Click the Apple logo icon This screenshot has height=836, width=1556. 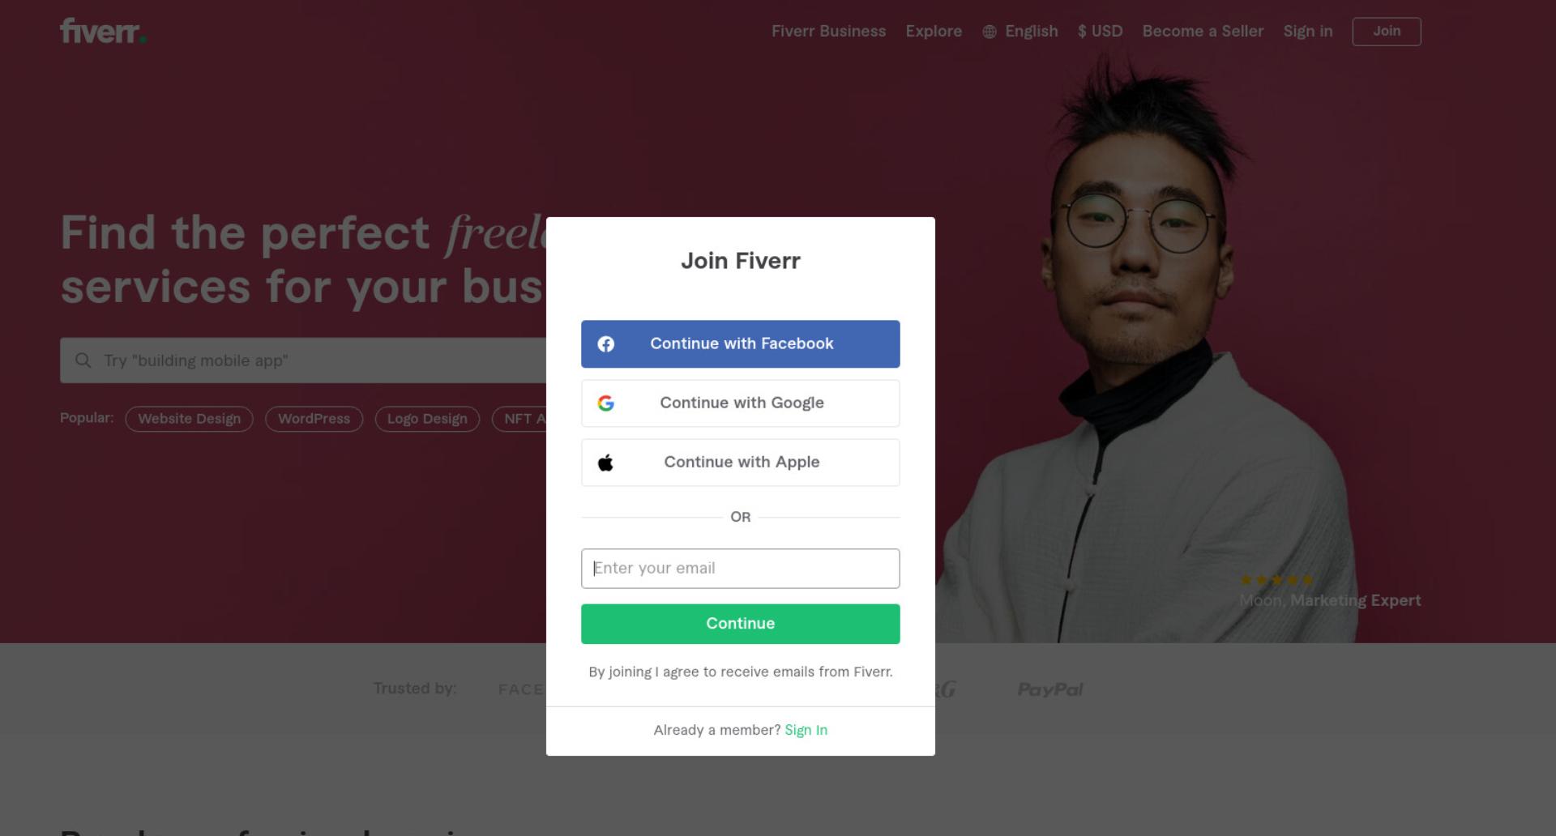click(605, 463)
